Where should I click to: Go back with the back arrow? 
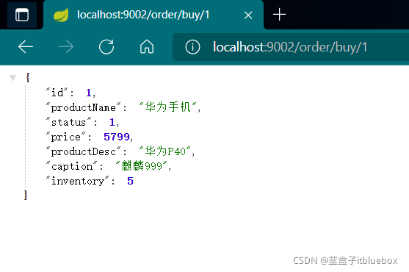pos(26,47)
